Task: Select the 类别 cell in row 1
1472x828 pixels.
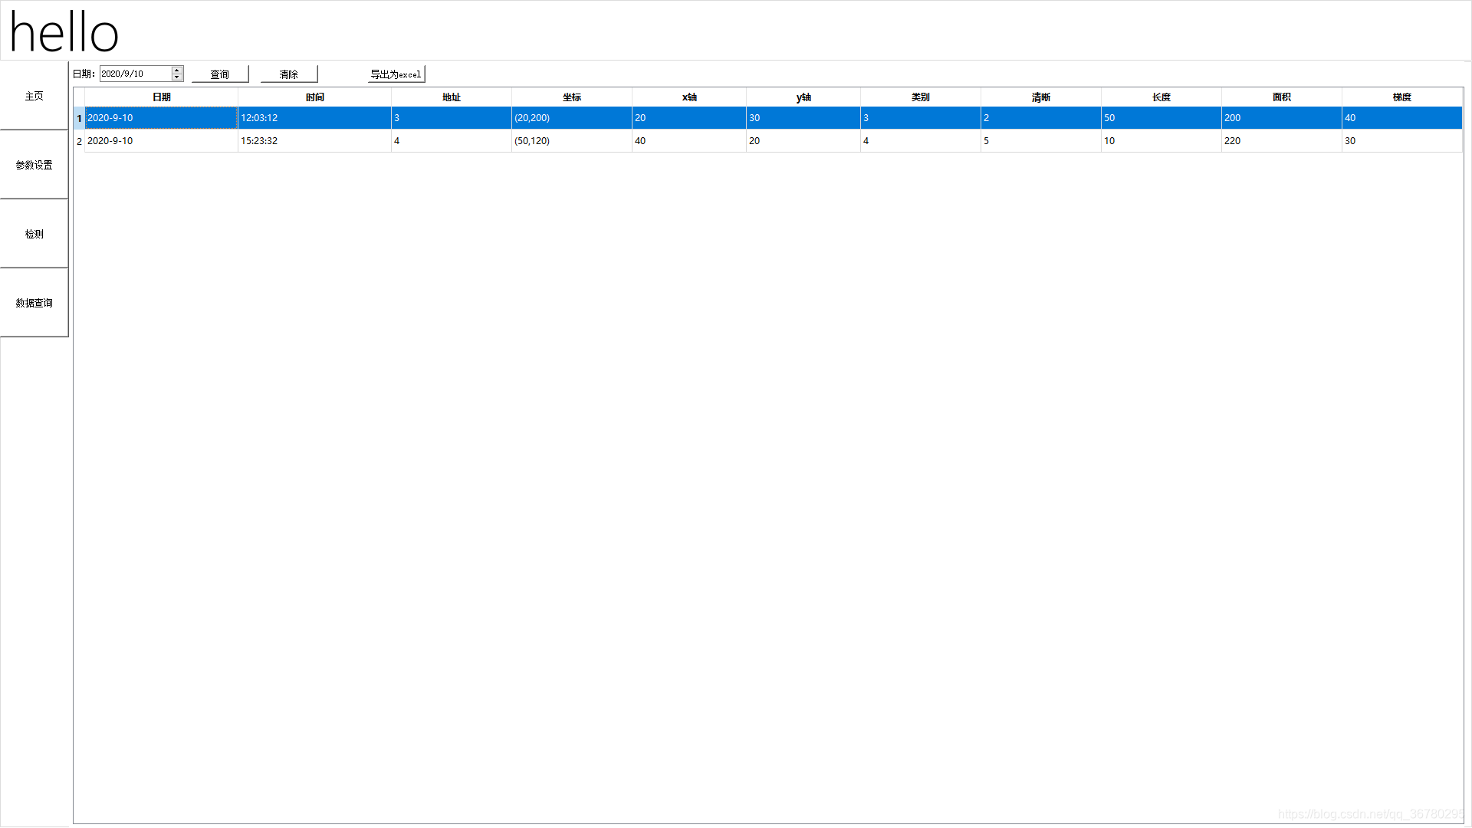Action: coord(921,118)
